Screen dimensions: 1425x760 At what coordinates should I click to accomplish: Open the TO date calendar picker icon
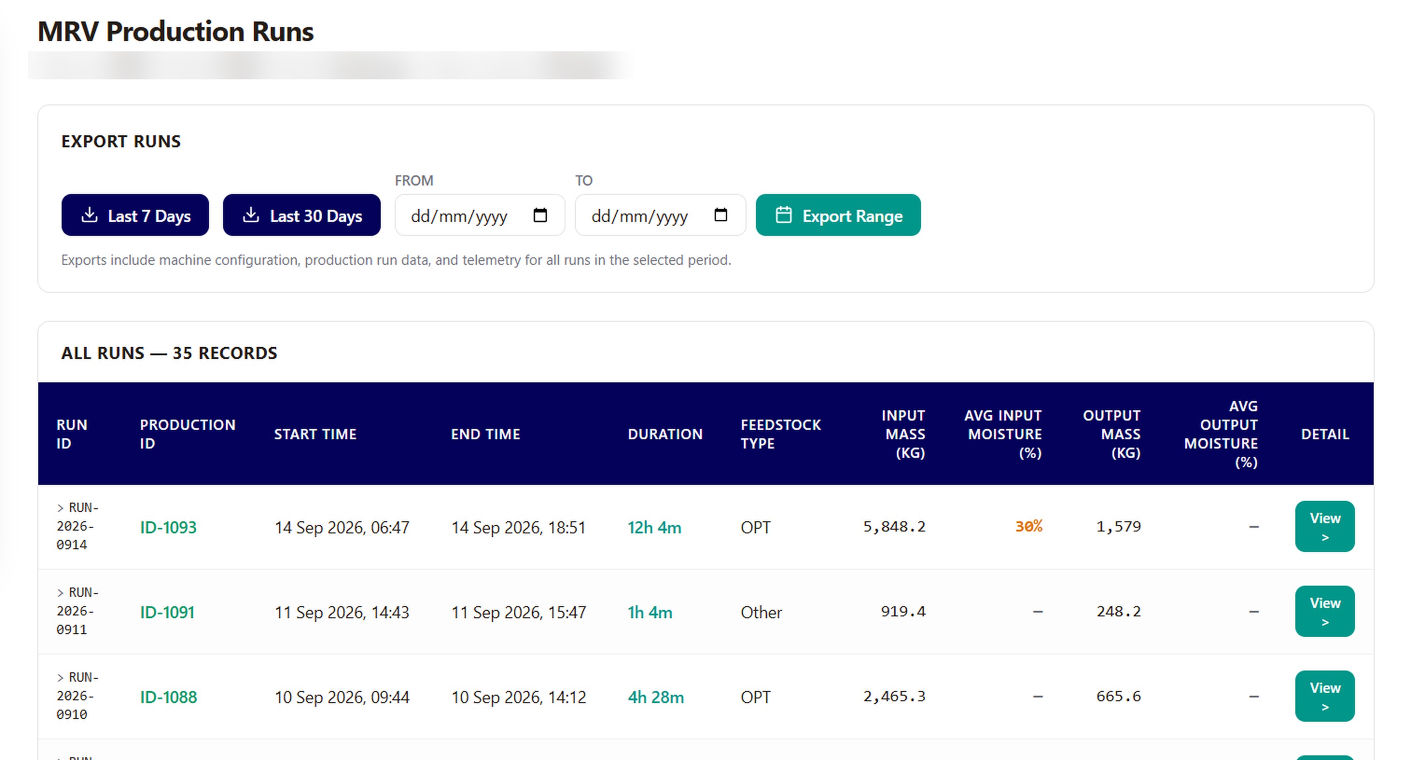(x=720, y=215)
